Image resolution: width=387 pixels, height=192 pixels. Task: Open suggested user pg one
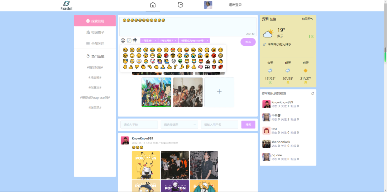click(277, 155)
